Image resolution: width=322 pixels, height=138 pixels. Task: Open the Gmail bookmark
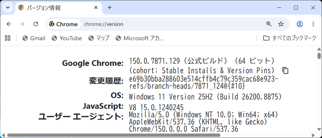coord(34,38)
